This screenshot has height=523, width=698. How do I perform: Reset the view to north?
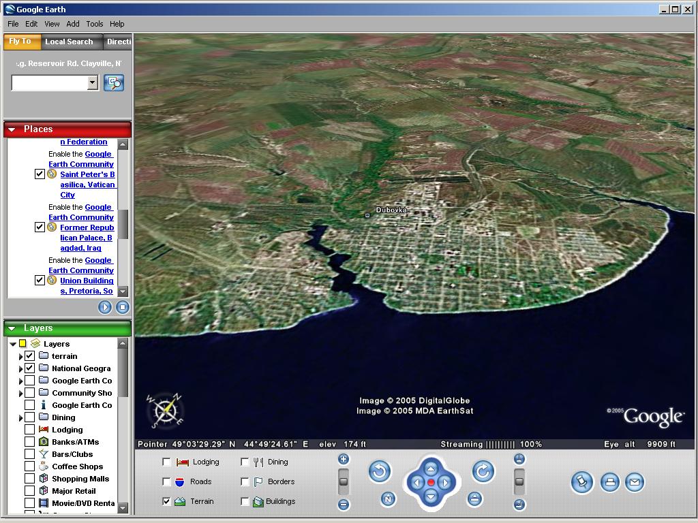[388, 499]
